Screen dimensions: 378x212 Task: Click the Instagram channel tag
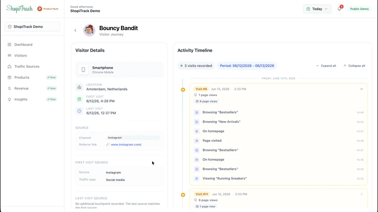click(133, 138)
